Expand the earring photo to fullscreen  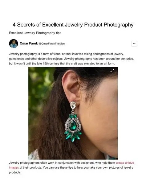(112, 70)
